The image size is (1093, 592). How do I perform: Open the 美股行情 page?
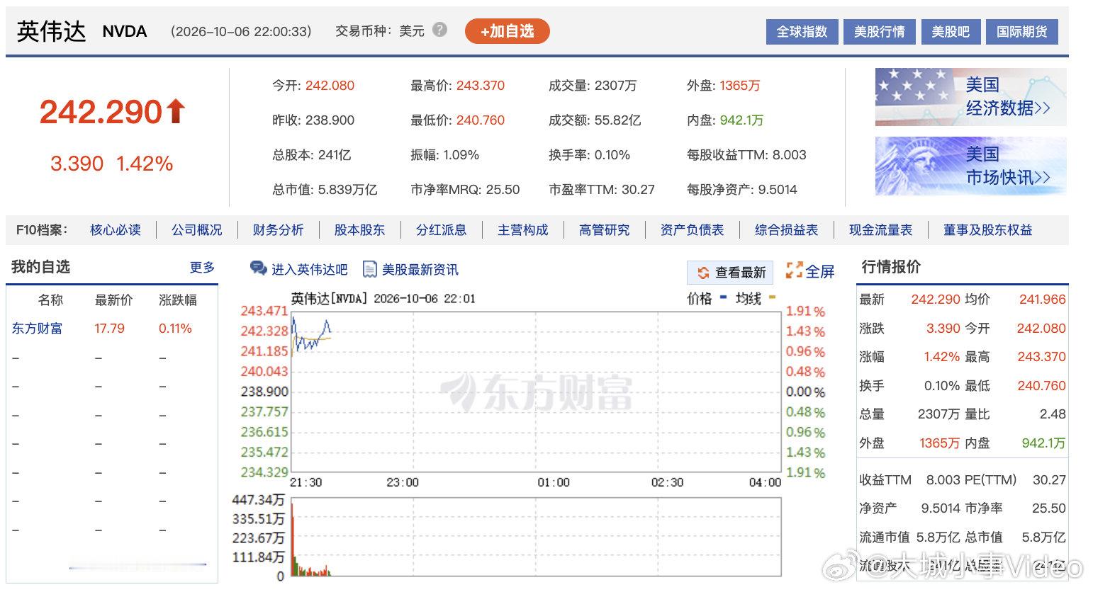pyautogui.click(x=879, y=32)
